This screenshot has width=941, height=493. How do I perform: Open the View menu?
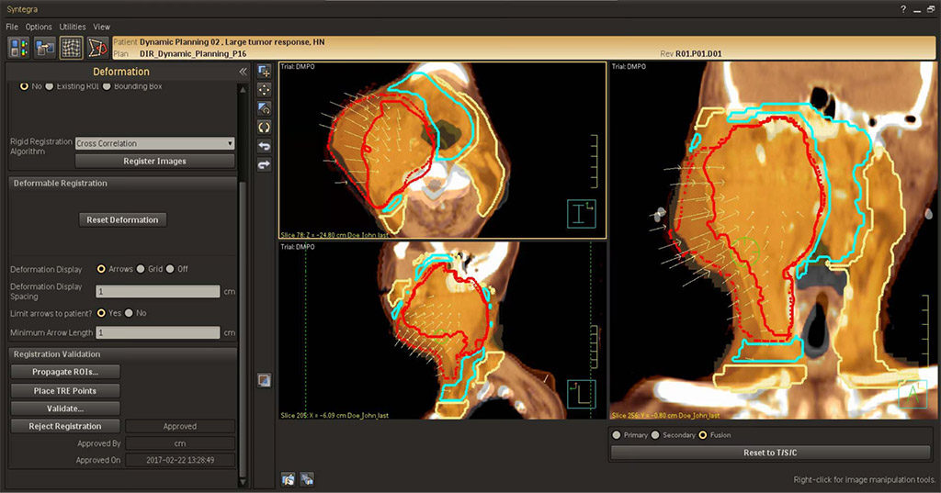point(101,27)
